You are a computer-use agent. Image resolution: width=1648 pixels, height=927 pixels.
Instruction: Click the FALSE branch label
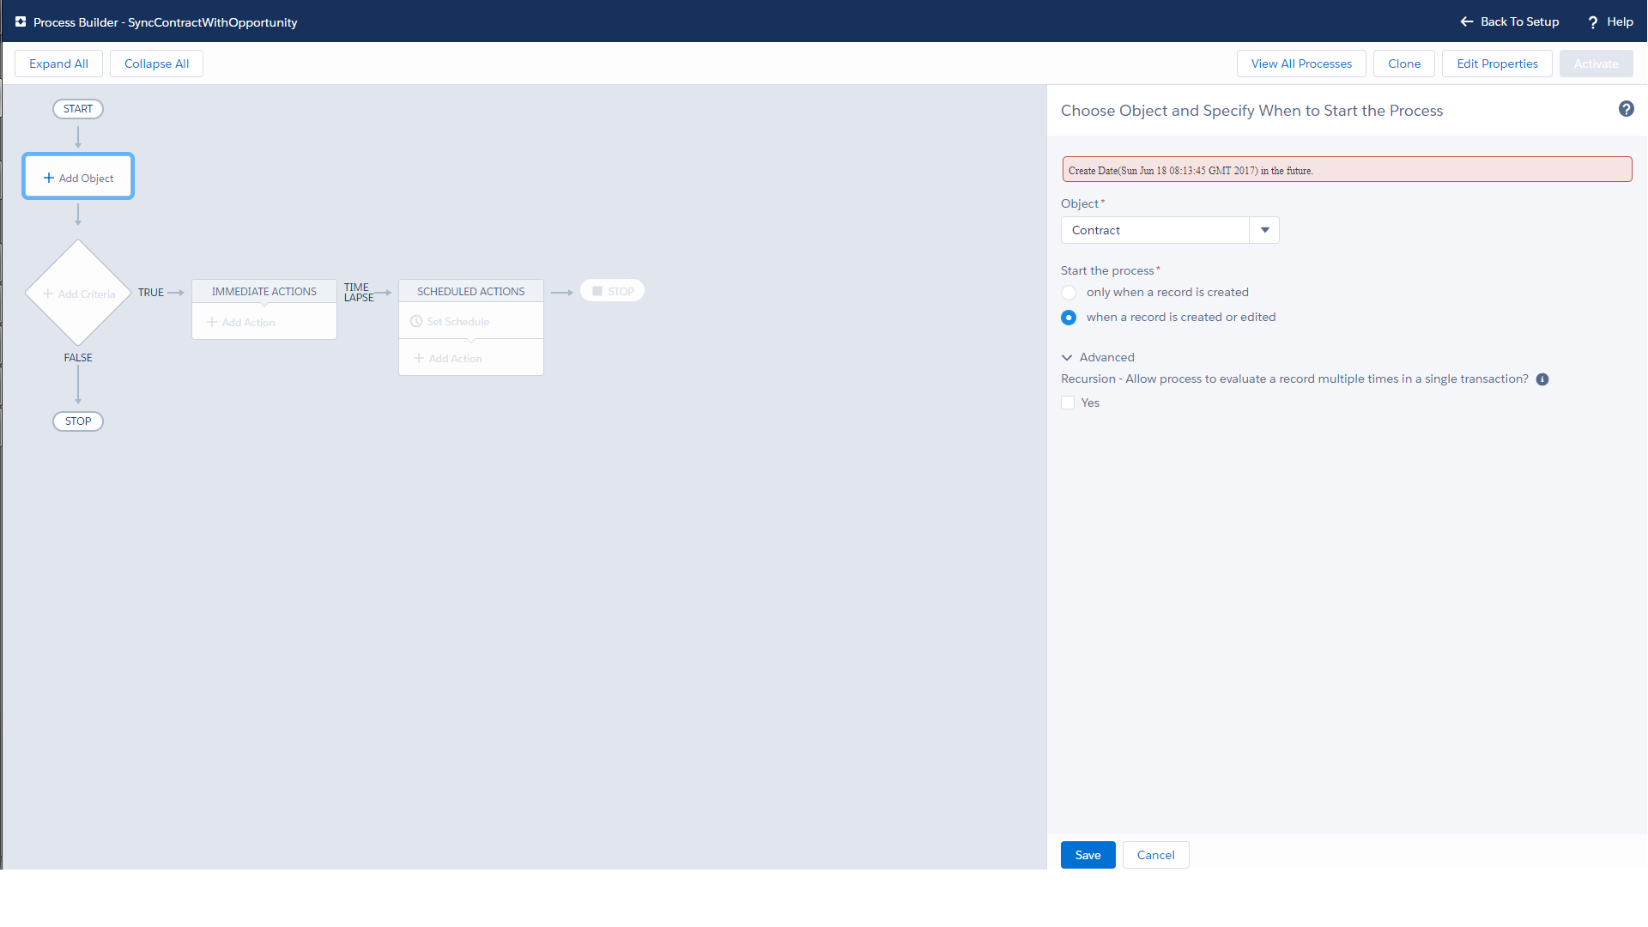(78, 358)
